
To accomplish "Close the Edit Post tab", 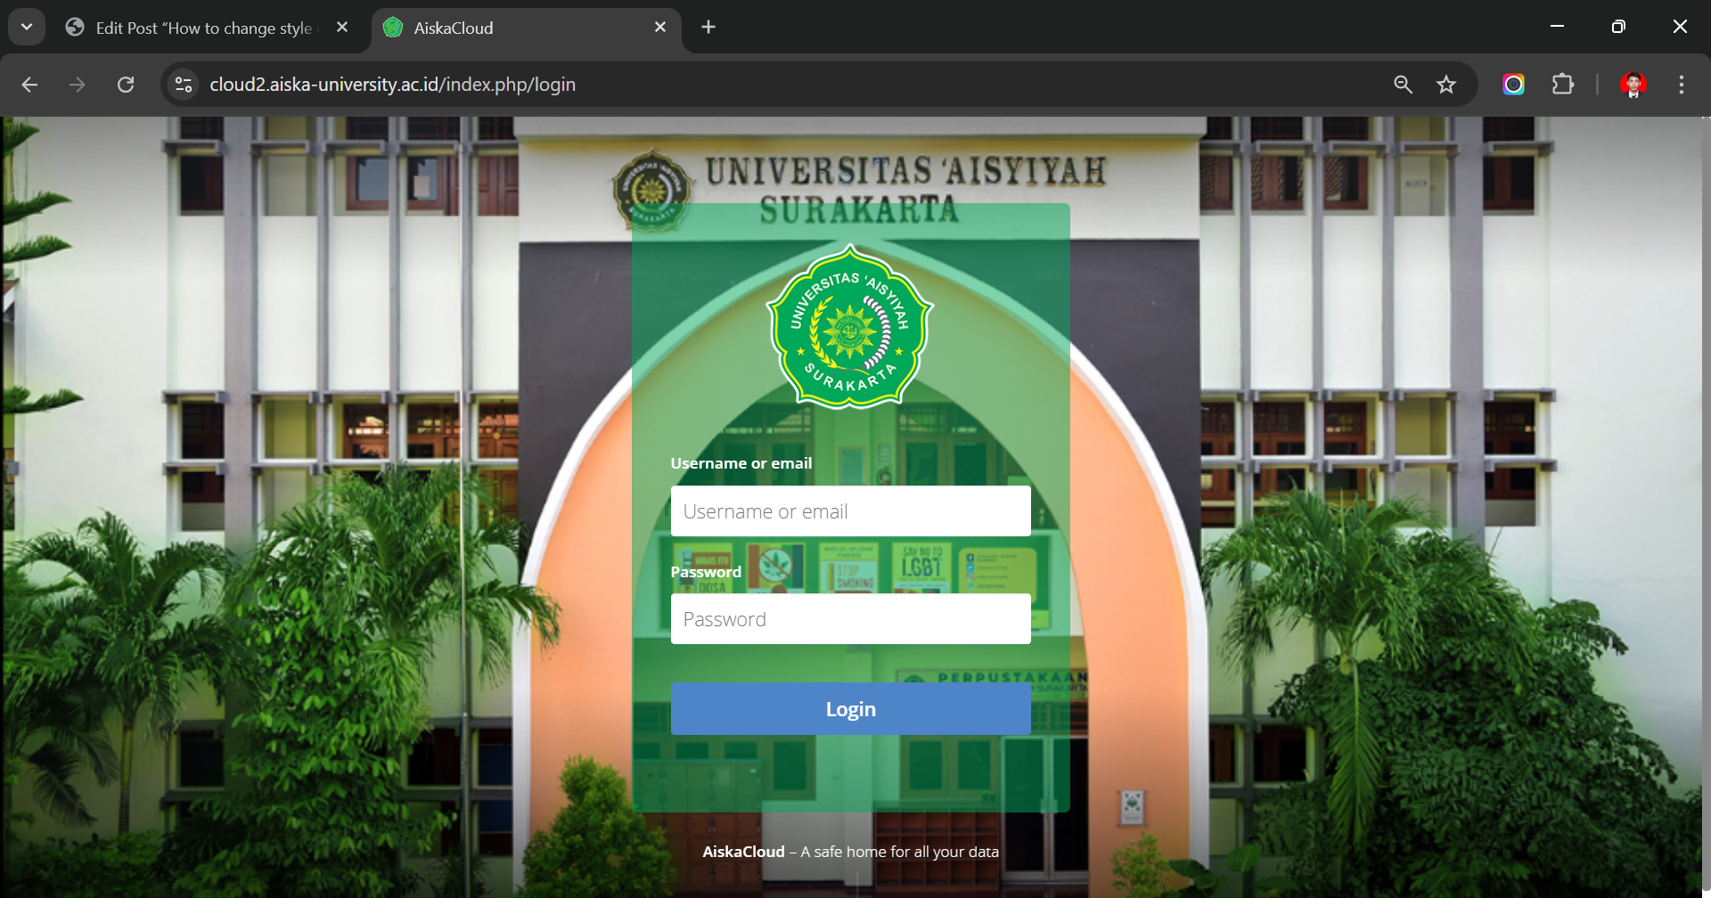I will (342, 28).
